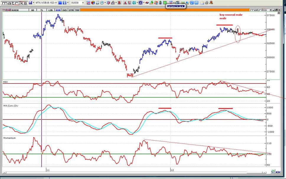Expand the XU030 symbol dropdown
Viewport: 286px width, 179px height.
[x=83, y=3]
